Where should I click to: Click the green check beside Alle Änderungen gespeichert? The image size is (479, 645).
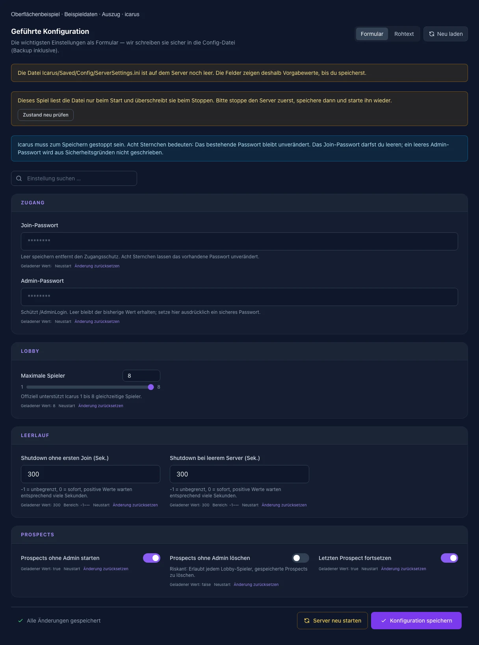pos(20,621)
